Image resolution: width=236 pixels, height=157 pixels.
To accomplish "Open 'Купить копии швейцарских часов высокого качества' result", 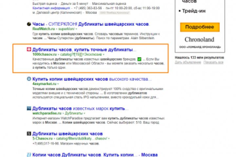I will [x=92, y=79].
